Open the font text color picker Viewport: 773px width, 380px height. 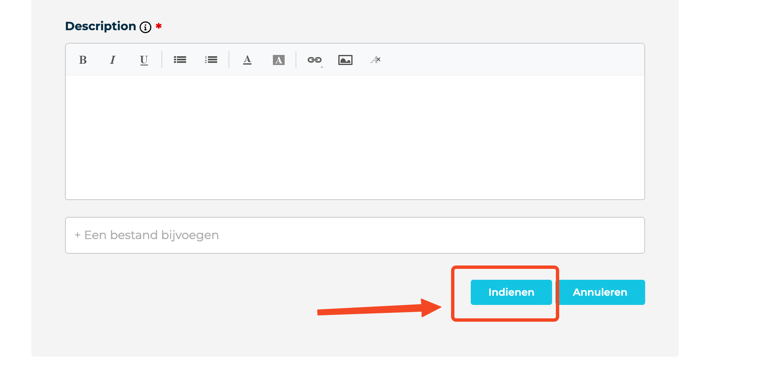(247, 60)
